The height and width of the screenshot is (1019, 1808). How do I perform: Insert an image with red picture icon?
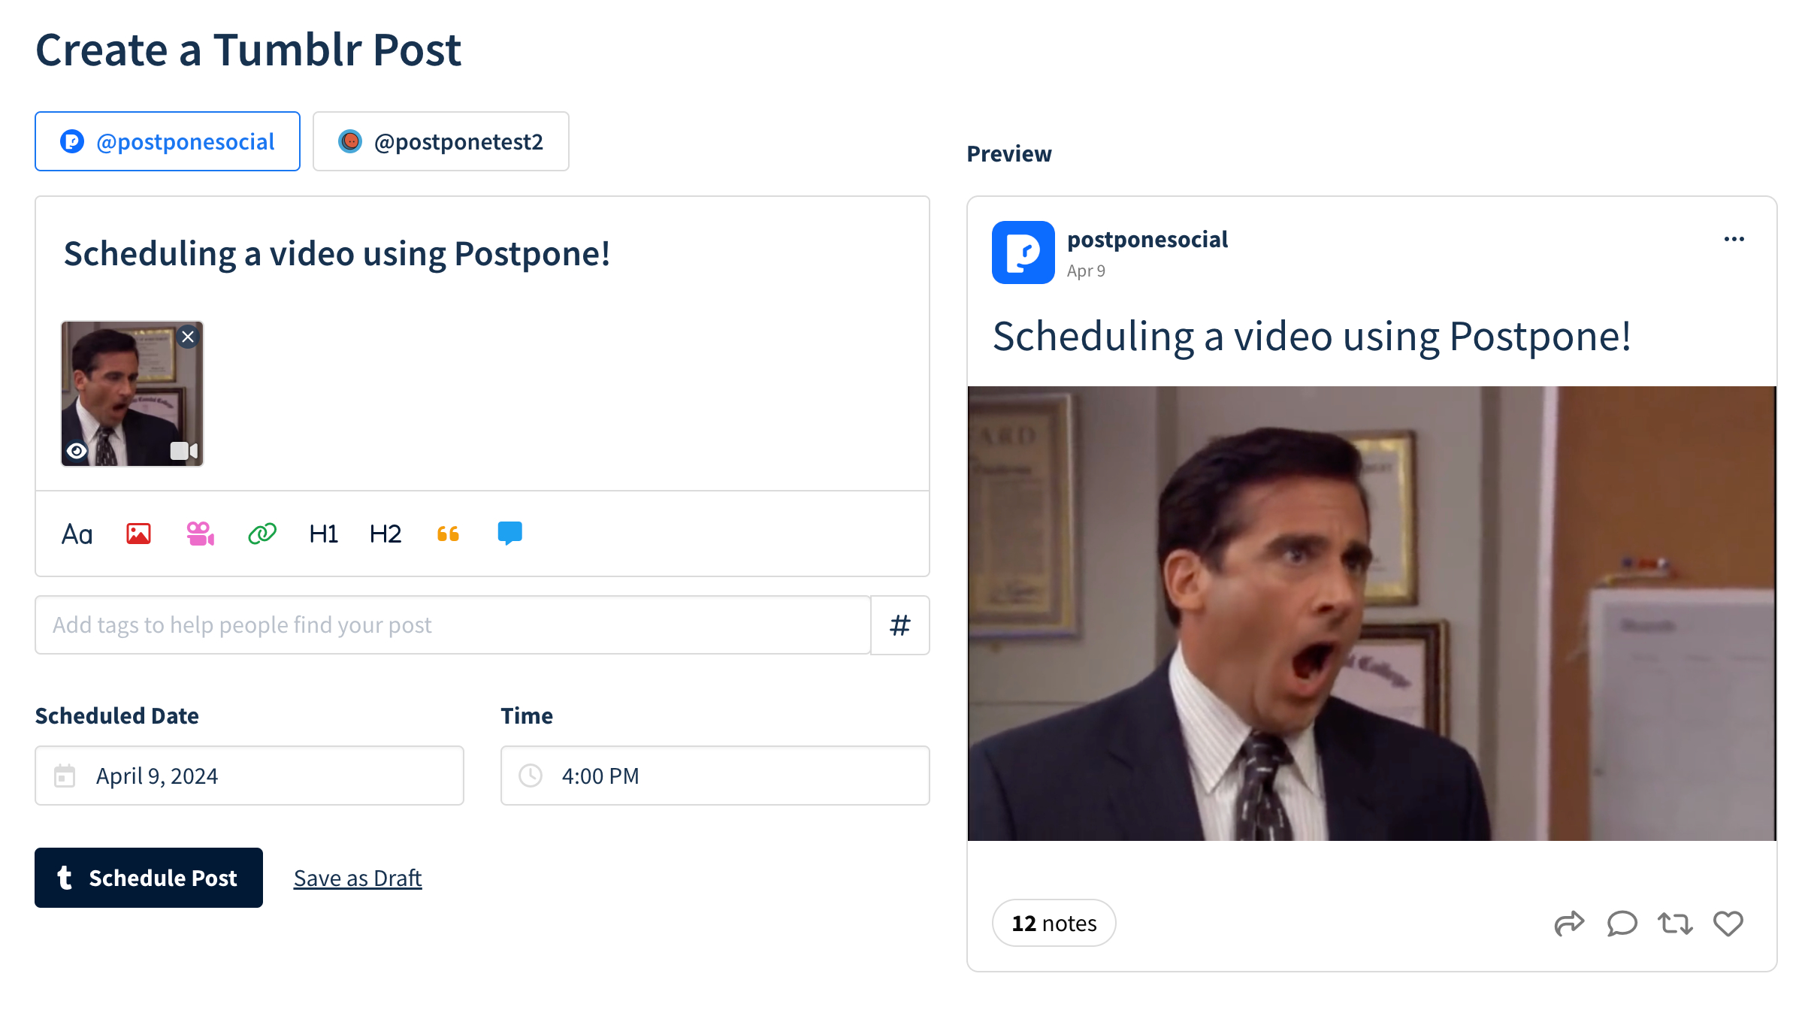click(x=139, y=534)
